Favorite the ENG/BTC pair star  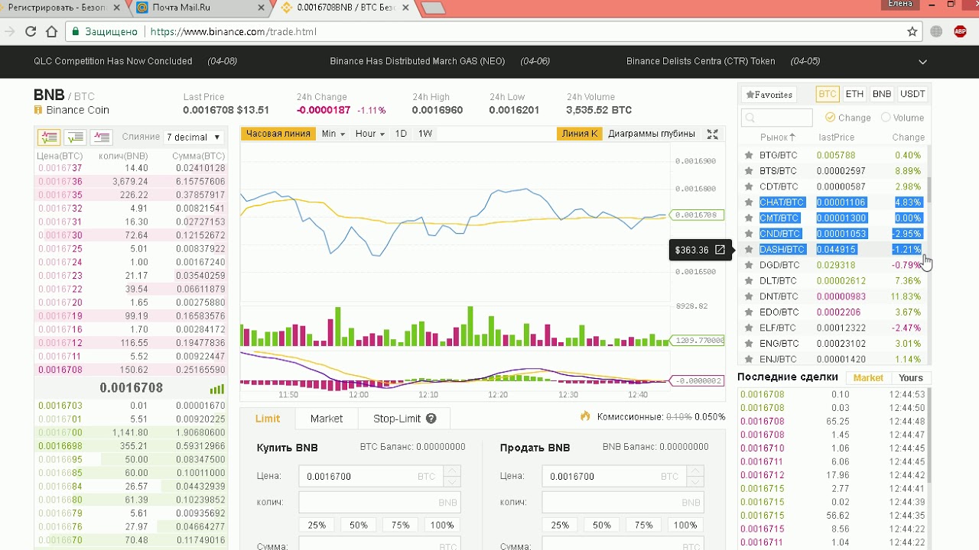pos(749,344)
